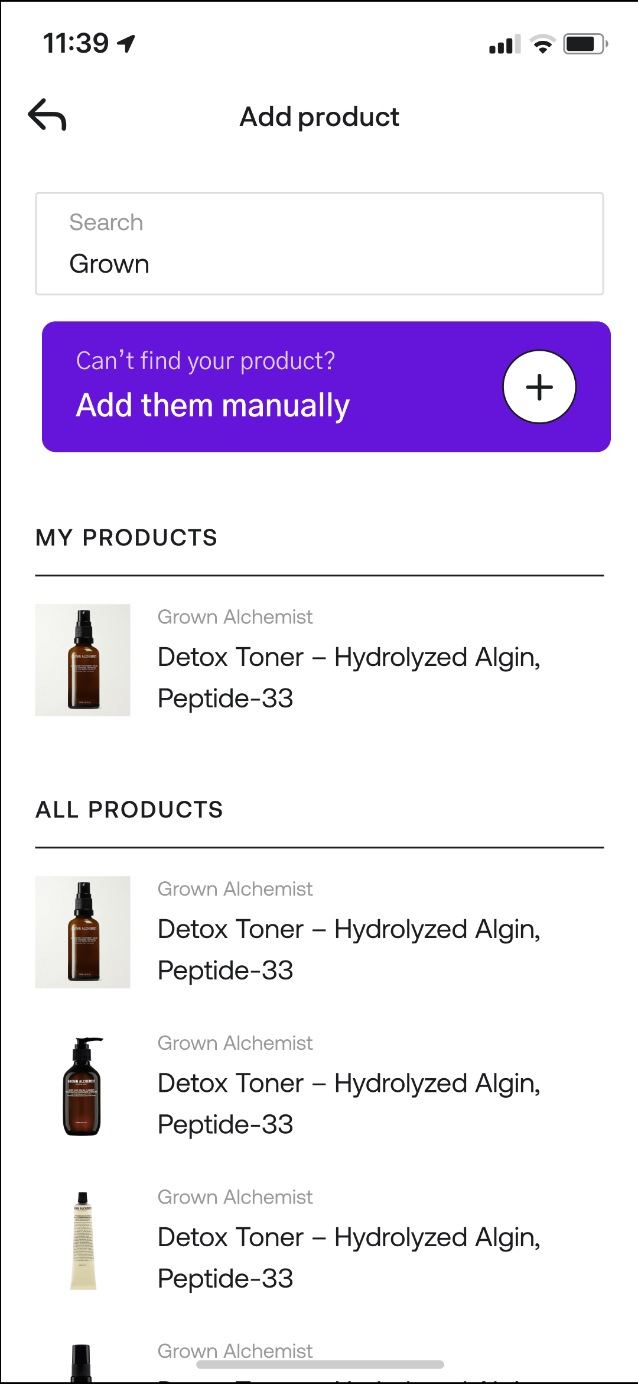Tap the location arrow beside the time
Viewport: 638px width, 1384px height.
pos(126,43)
